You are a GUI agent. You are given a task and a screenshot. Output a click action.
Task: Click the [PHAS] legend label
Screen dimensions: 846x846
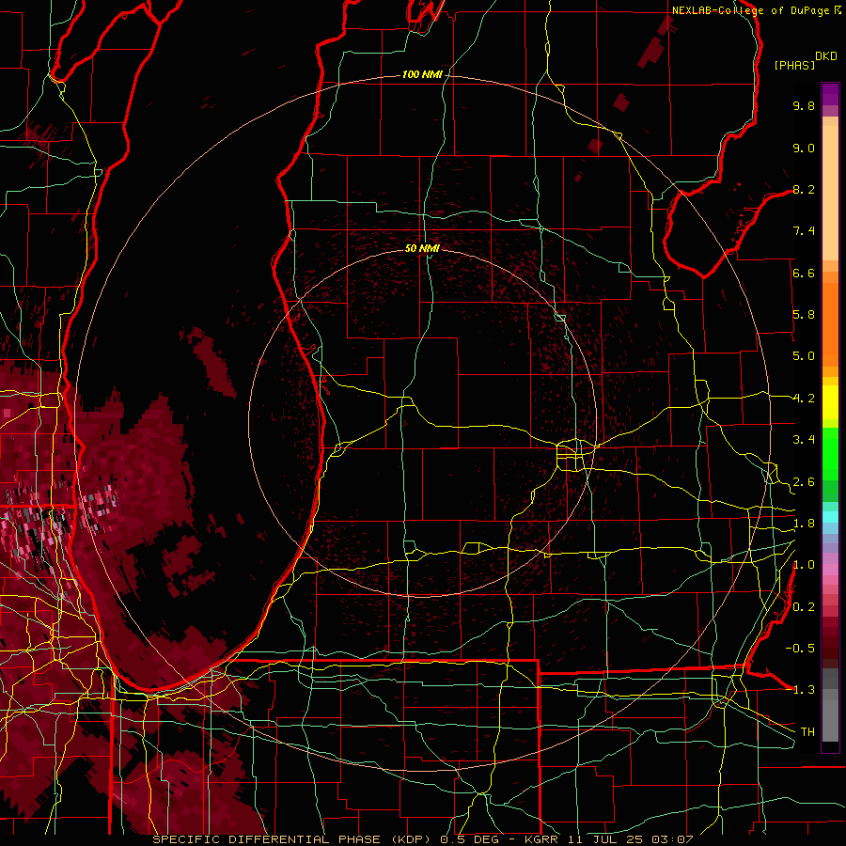(x=794, y=65)
